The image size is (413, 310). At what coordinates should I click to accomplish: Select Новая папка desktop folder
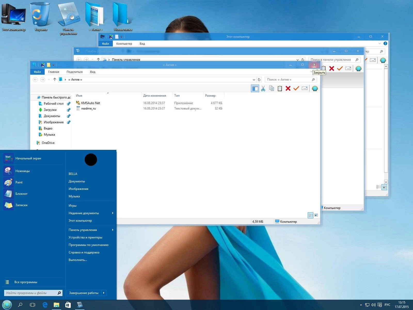pyautogui.click(x=123, y=17)
